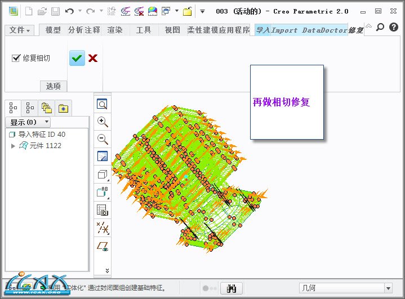This screenshot has width=405, height=299.
Task: Click the Windows switch icon
Action: pos(166,11)
